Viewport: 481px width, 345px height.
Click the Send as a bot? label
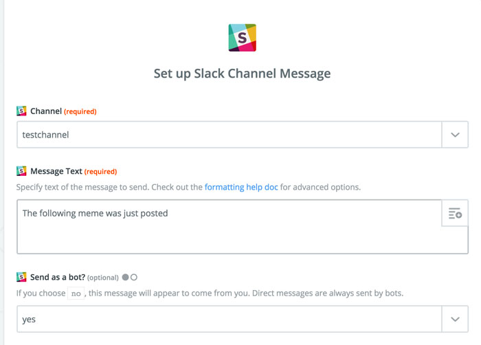point(57,277)
